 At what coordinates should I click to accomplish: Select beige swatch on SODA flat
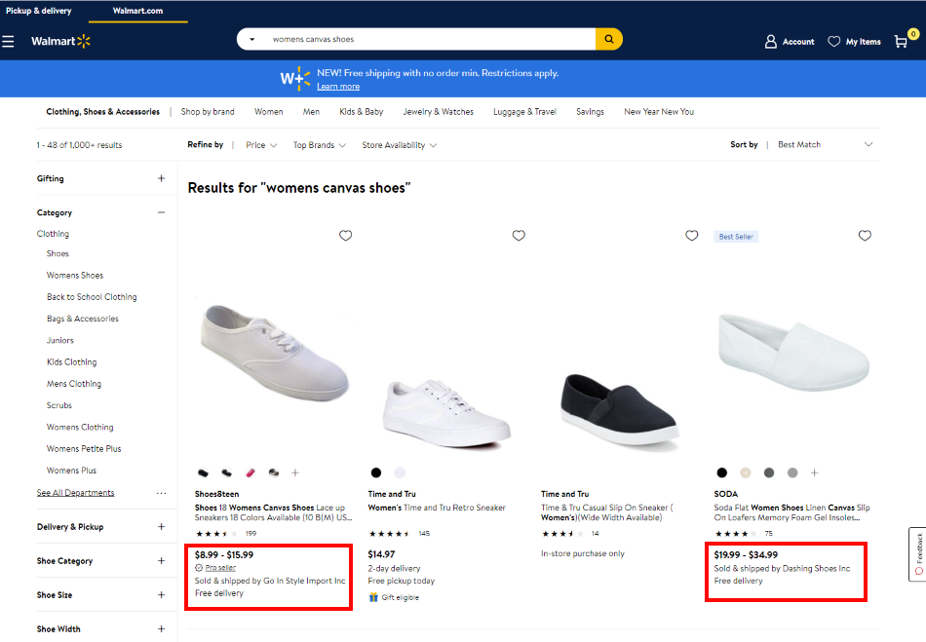[x=746, y=472]
